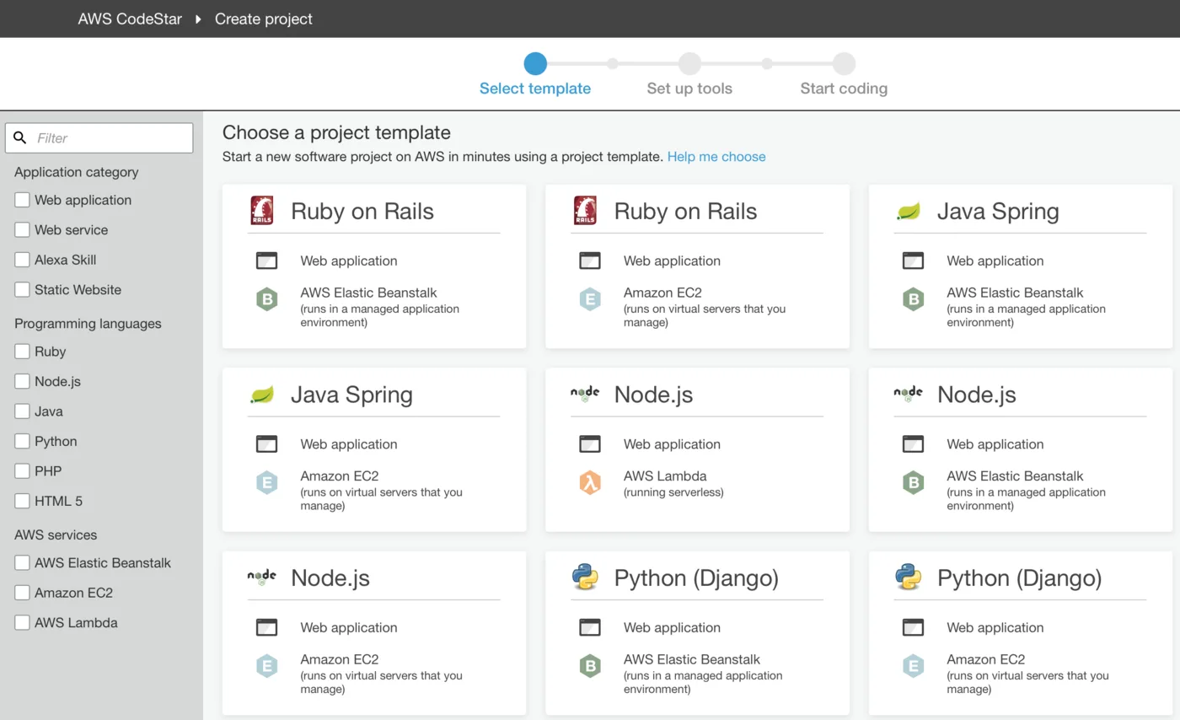
Task: Click the "(running serverless)" text
Action: 673,492
